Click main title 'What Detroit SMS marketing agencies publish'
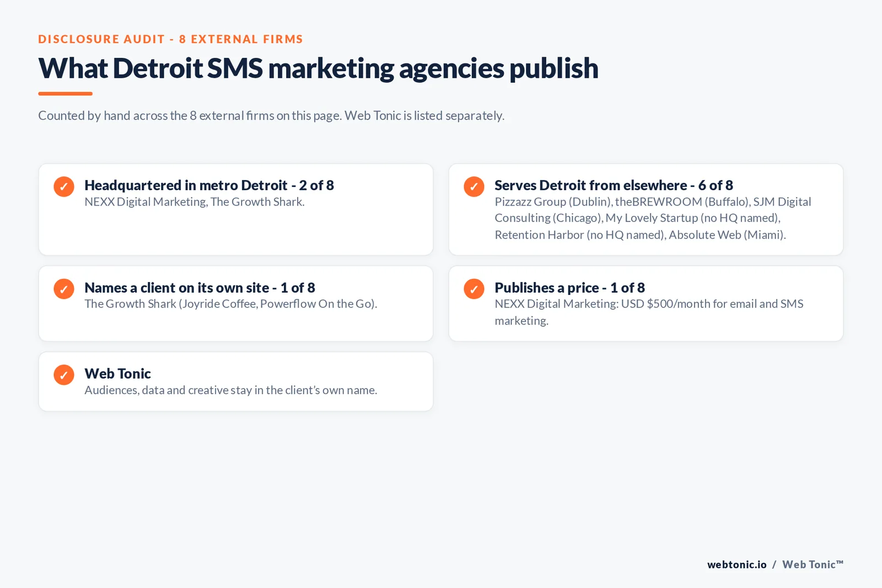The width and height of the screenshot is (882, 588). tap(318, 68)
